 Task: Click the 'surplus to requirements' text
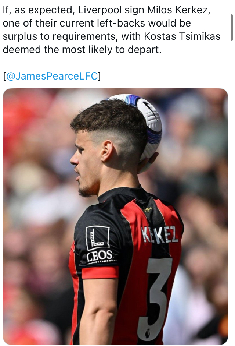click(59, 37)
